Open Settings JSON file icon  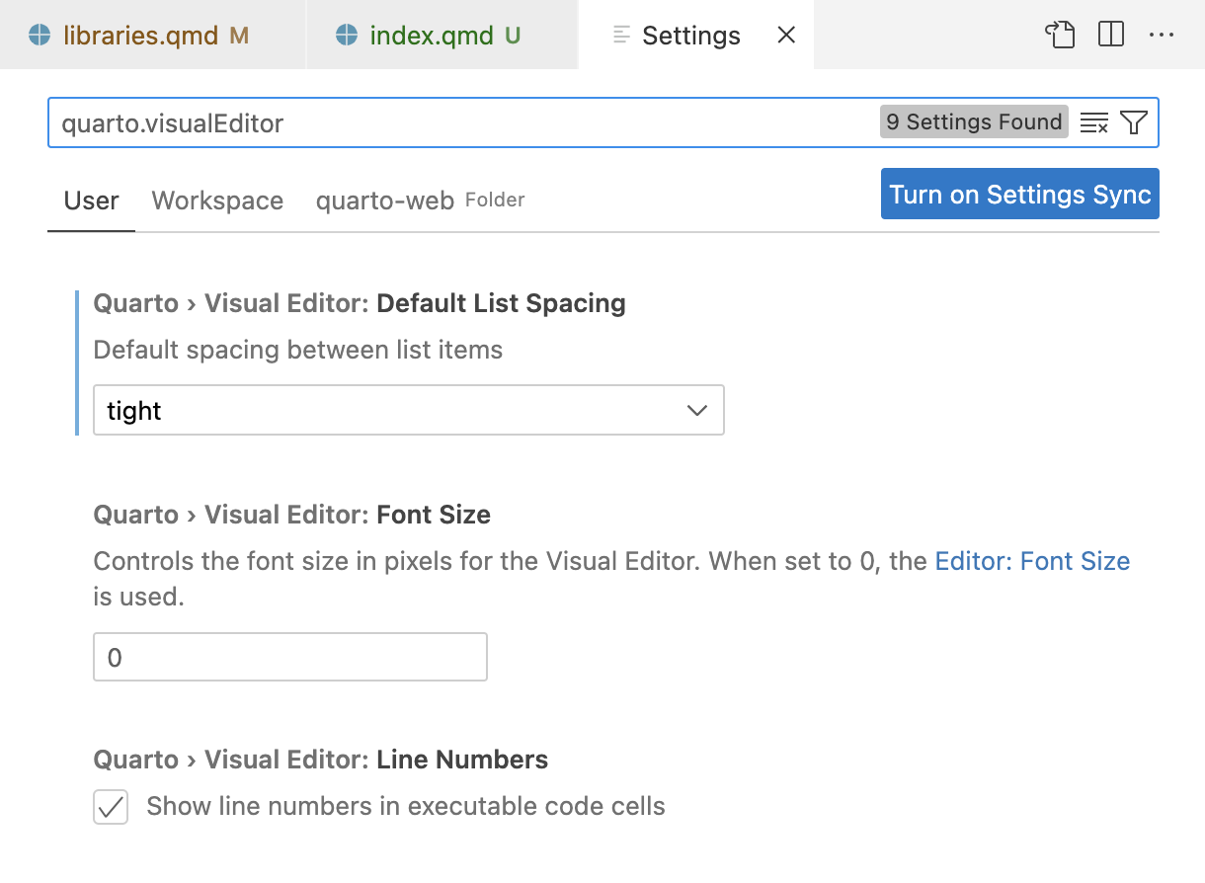tap(1059, 36)
